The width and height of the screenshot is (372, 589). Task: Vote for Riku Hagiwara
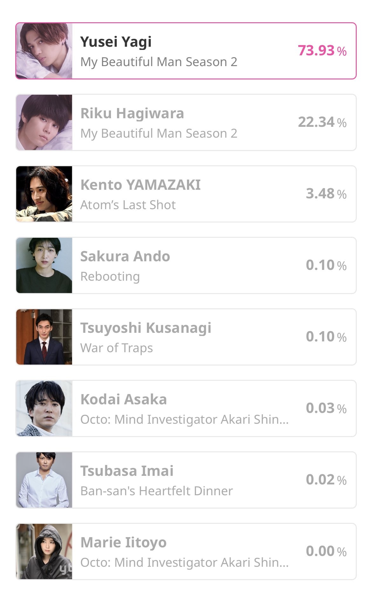pos(186,122)
